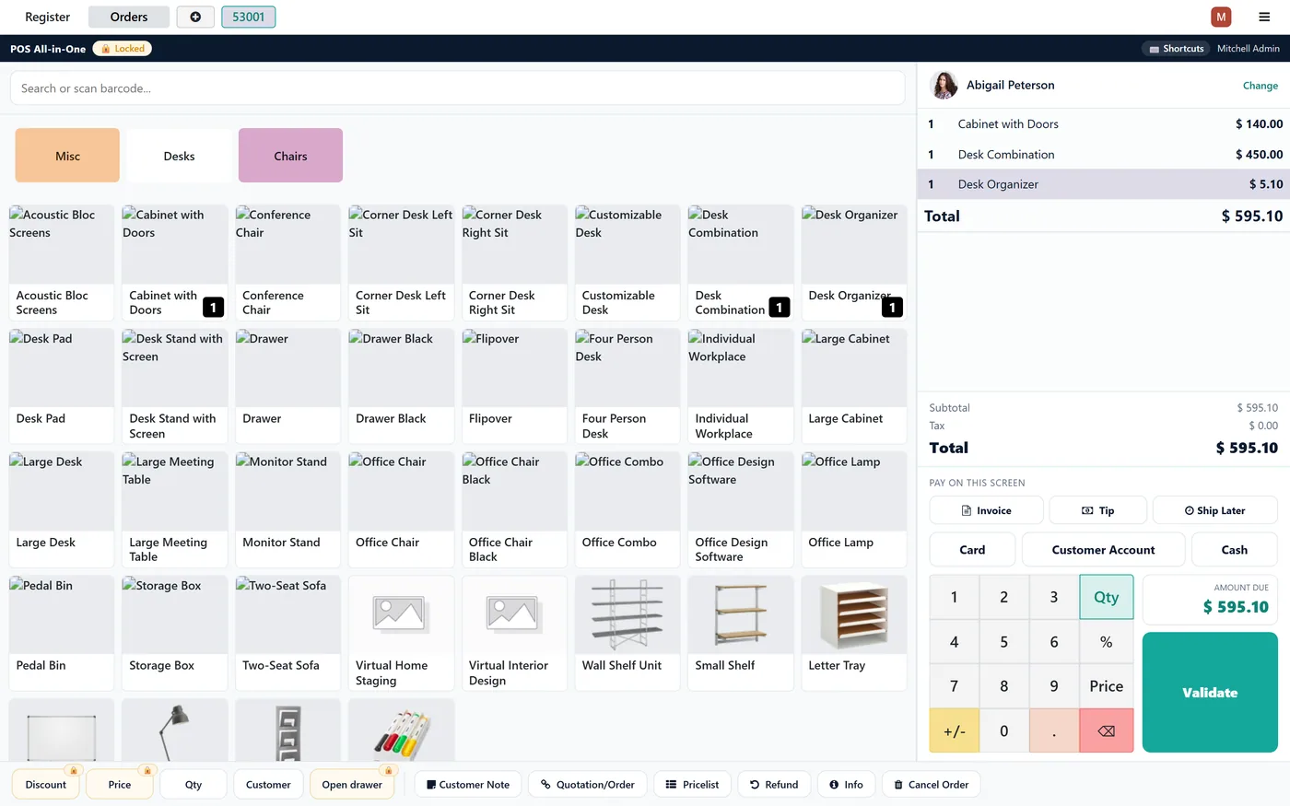This screenshot has width=1290, height=806.
Task: Open the Pricelist selector
Action: pyautogui.click(x=692, y=785)
